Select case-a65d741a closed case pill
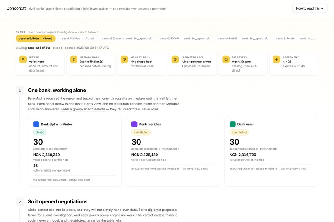334x222 pixels. pos(35,38)
